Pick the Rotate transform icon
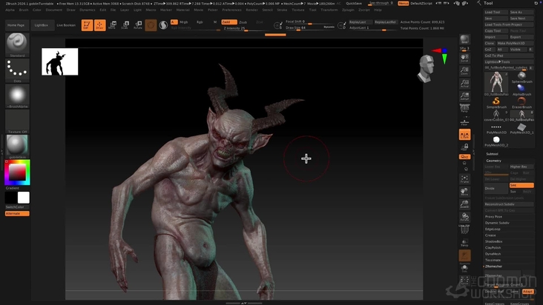 138,25
